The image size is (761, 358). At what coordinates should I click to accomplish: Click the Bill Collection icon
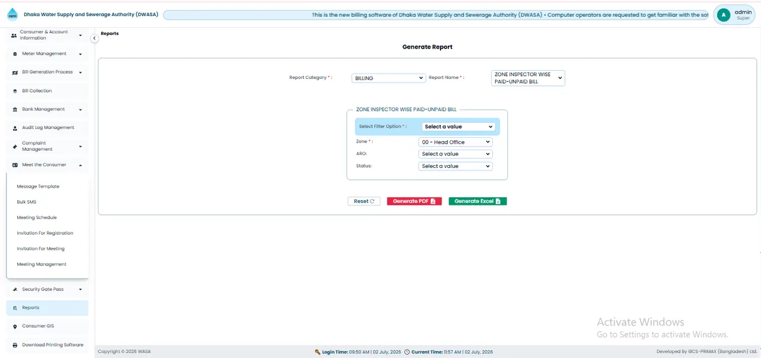point(15,91)
